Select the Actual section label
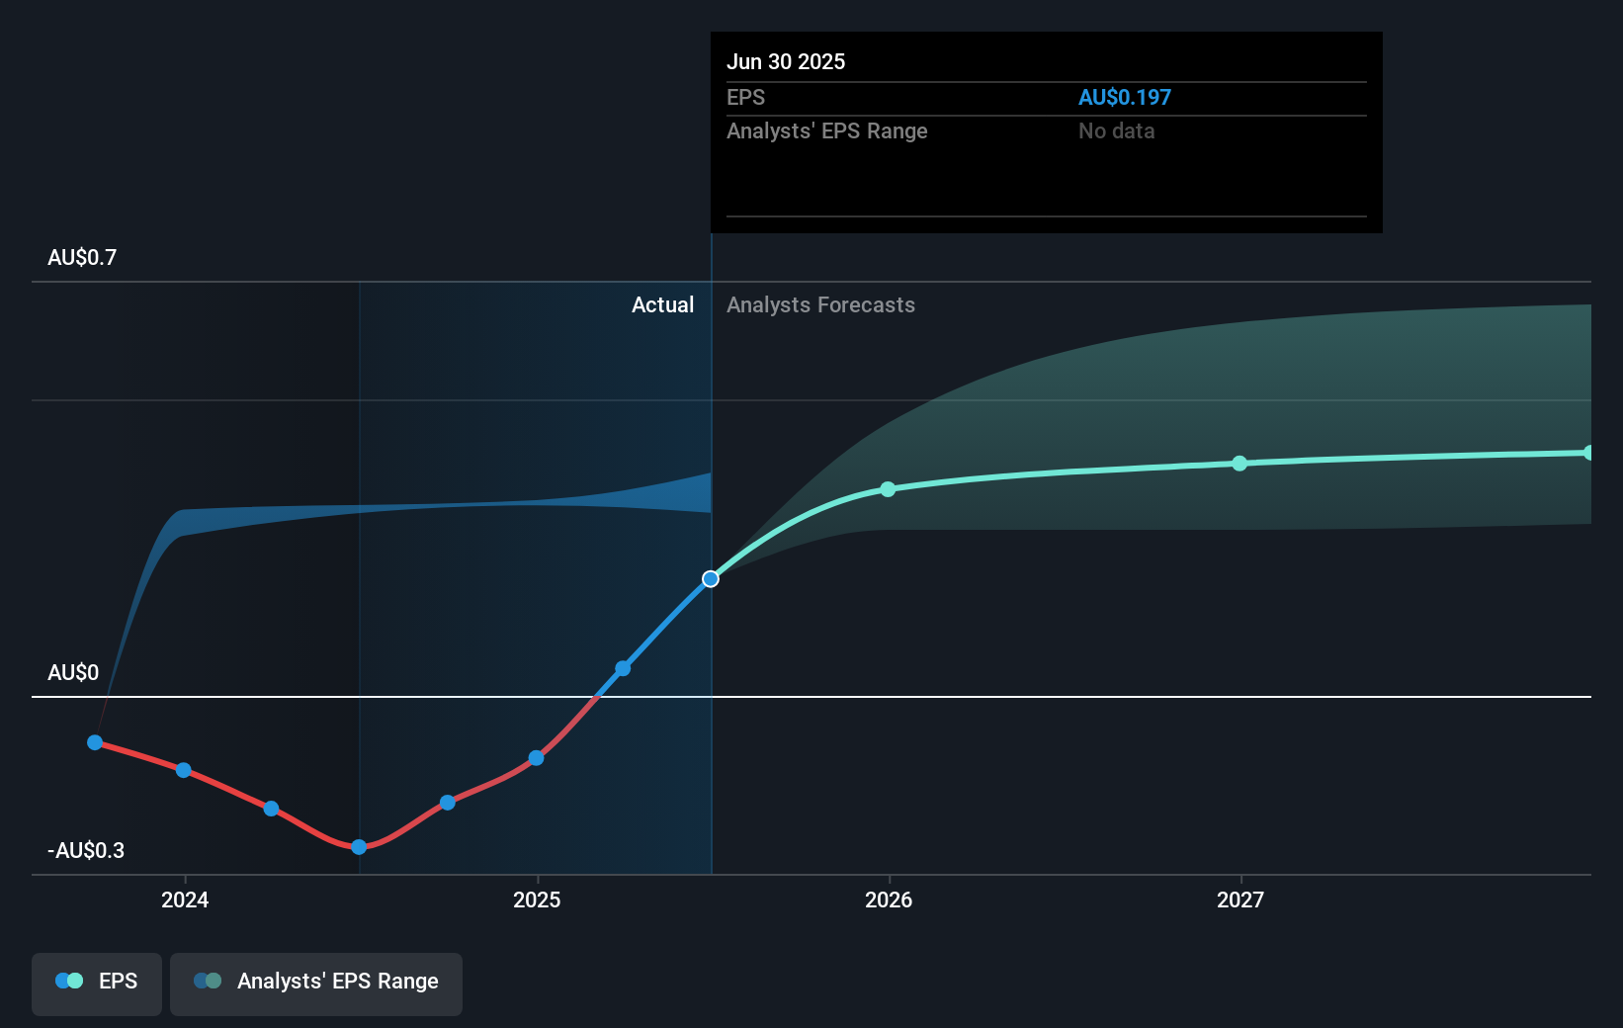Viewport: 1623px width, 1028px height. pyautogui.click(x=662, y=305)
